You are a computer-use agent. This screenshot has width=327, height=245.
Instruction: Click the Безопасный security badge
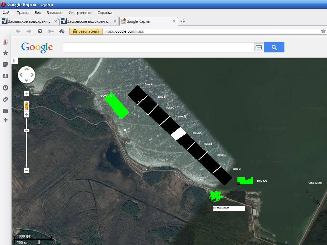tap(86, 31)
